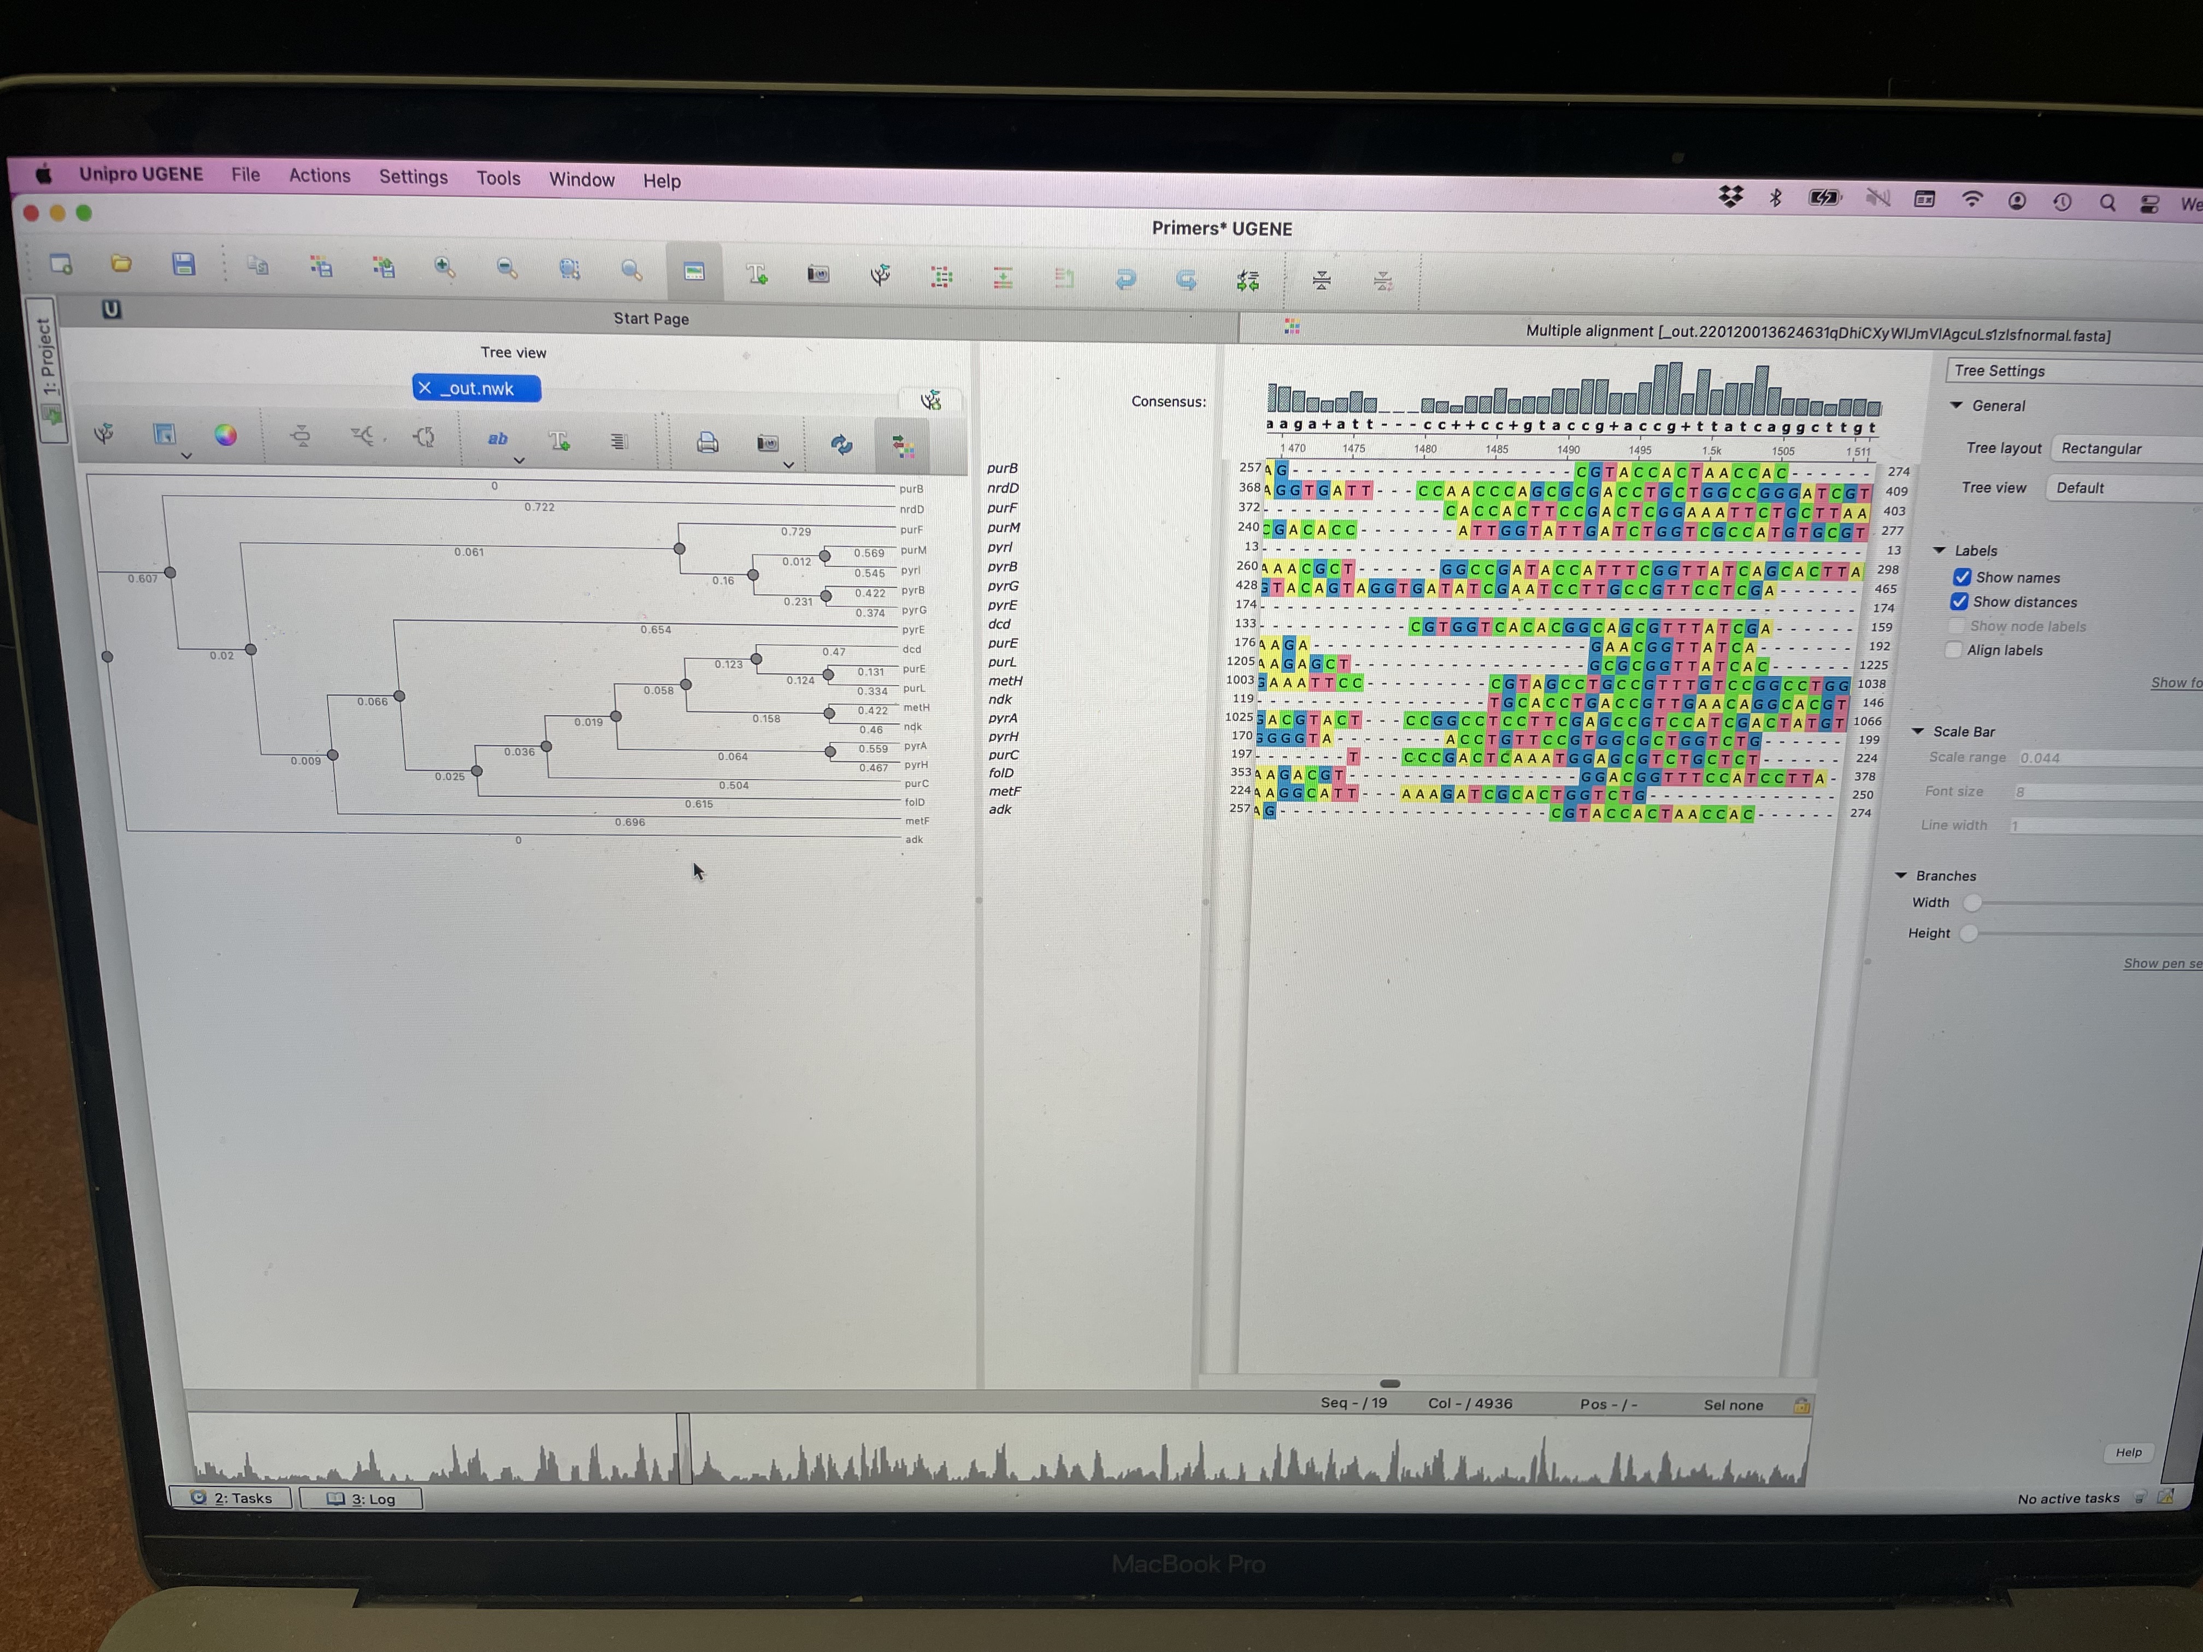Click the Branches Height slider handle

point(1968,933)
